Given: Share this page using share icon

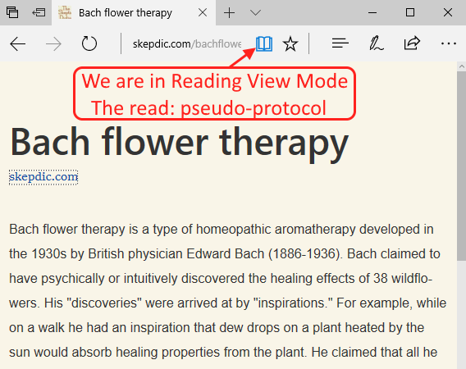Looking at the screenshot, I should [x=412, y=43].
